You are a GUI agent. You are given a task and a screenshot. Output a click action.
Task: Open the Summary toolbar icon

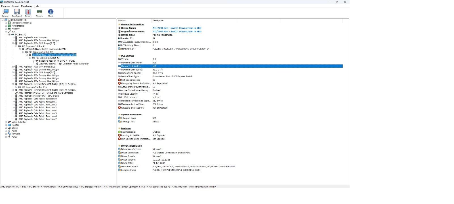[5, 13]
